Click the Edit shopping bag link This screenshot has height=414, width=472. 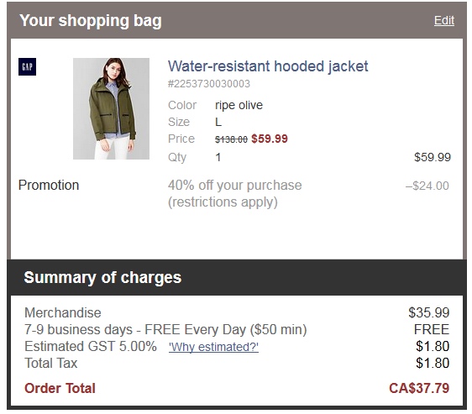coord(444,20)
